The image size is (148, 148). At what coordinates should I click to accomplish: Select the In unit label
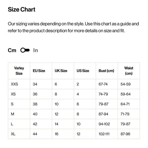[35, 50]
